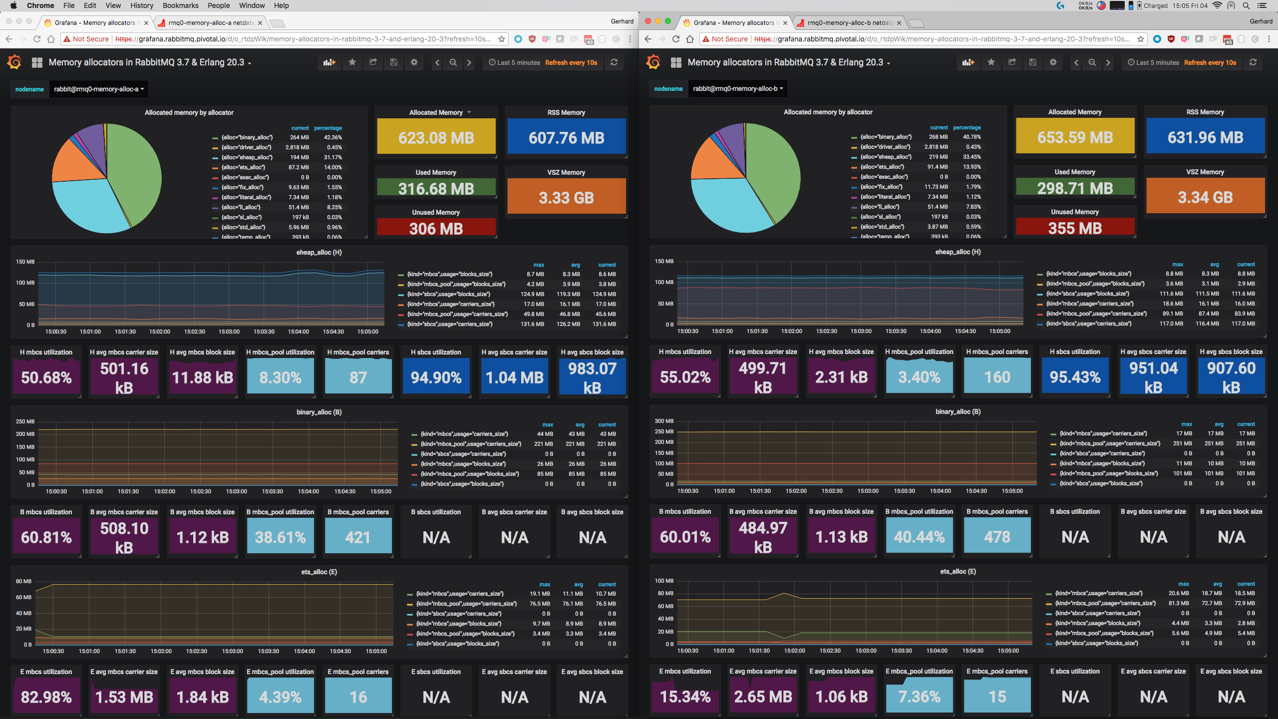The height and width of the screenshot is (719, 1278).
Task: Reload page in left Chrome window
Action: coord(36,39)
